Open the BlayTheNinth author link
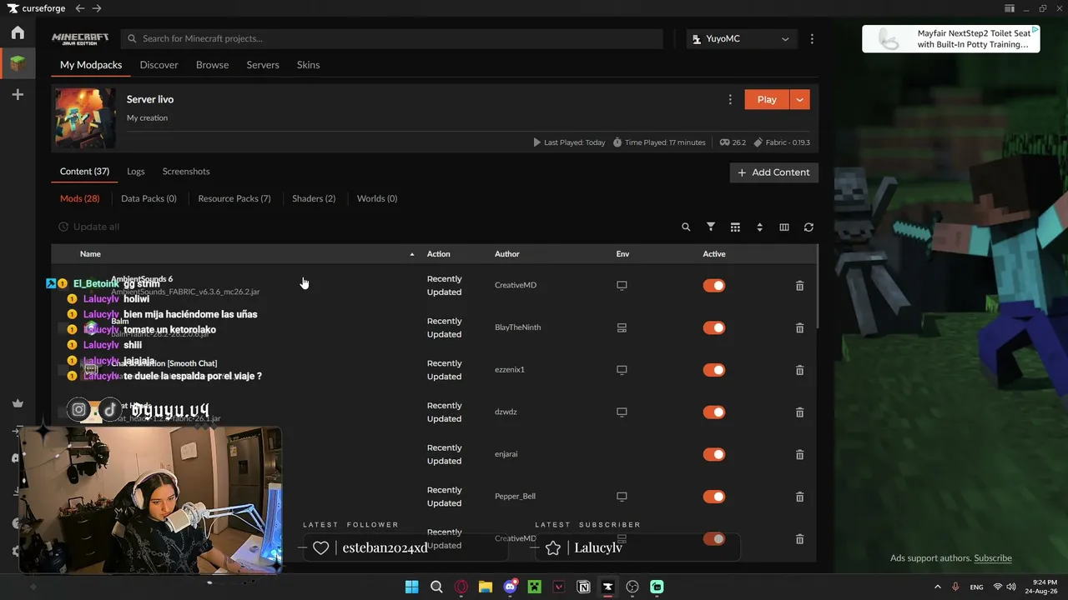1068x600 pixels. click(518, 327)
